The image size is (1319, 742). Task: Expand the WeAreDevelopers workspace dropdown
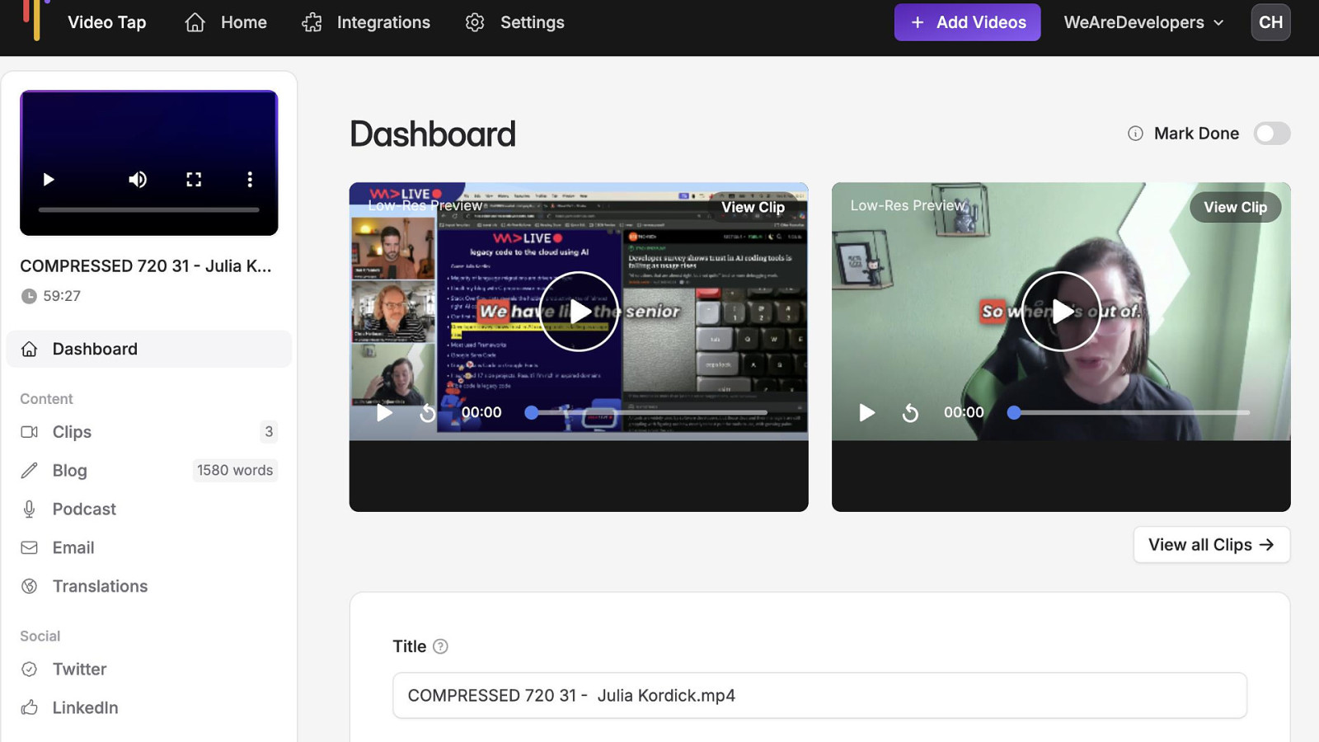1143,22
